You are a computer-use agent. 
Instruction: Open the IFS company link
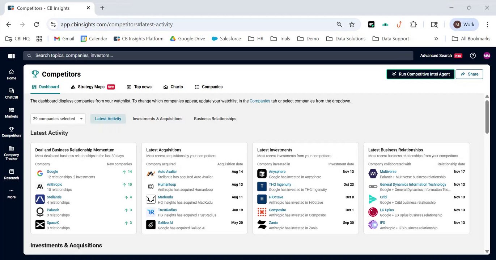pos(382,223)
